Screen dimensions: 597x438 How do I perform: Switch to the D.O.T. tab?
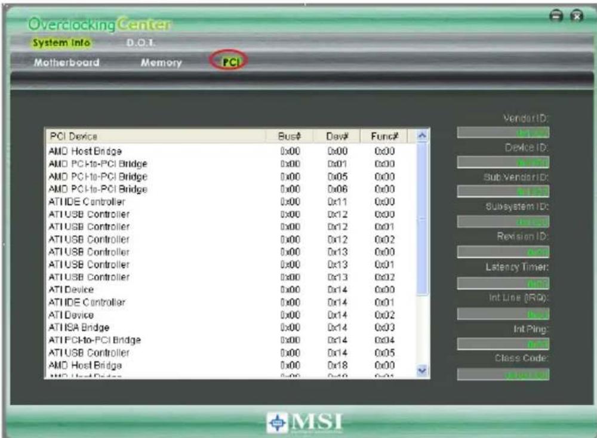click(x=140, y=42)
